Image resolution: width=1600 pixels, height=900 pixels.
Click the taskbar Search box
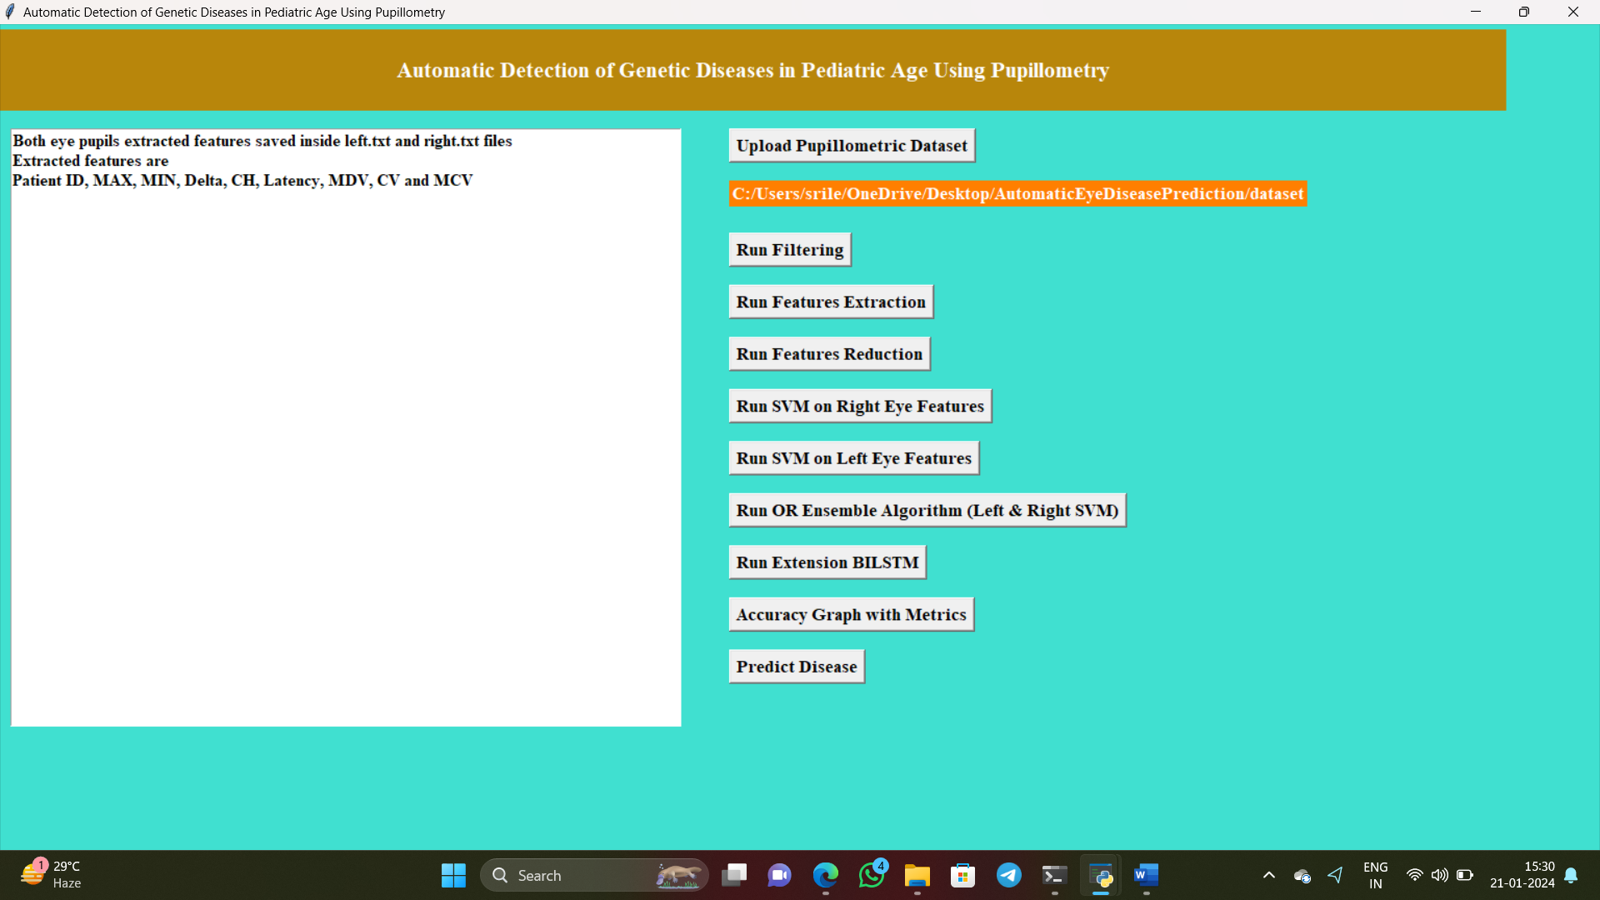583,875
